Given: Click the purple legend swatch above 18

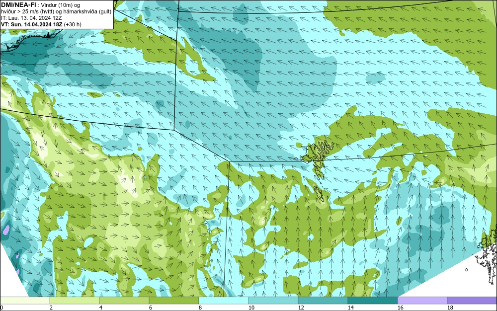Looking at the screenshot, I should (472, 301).
